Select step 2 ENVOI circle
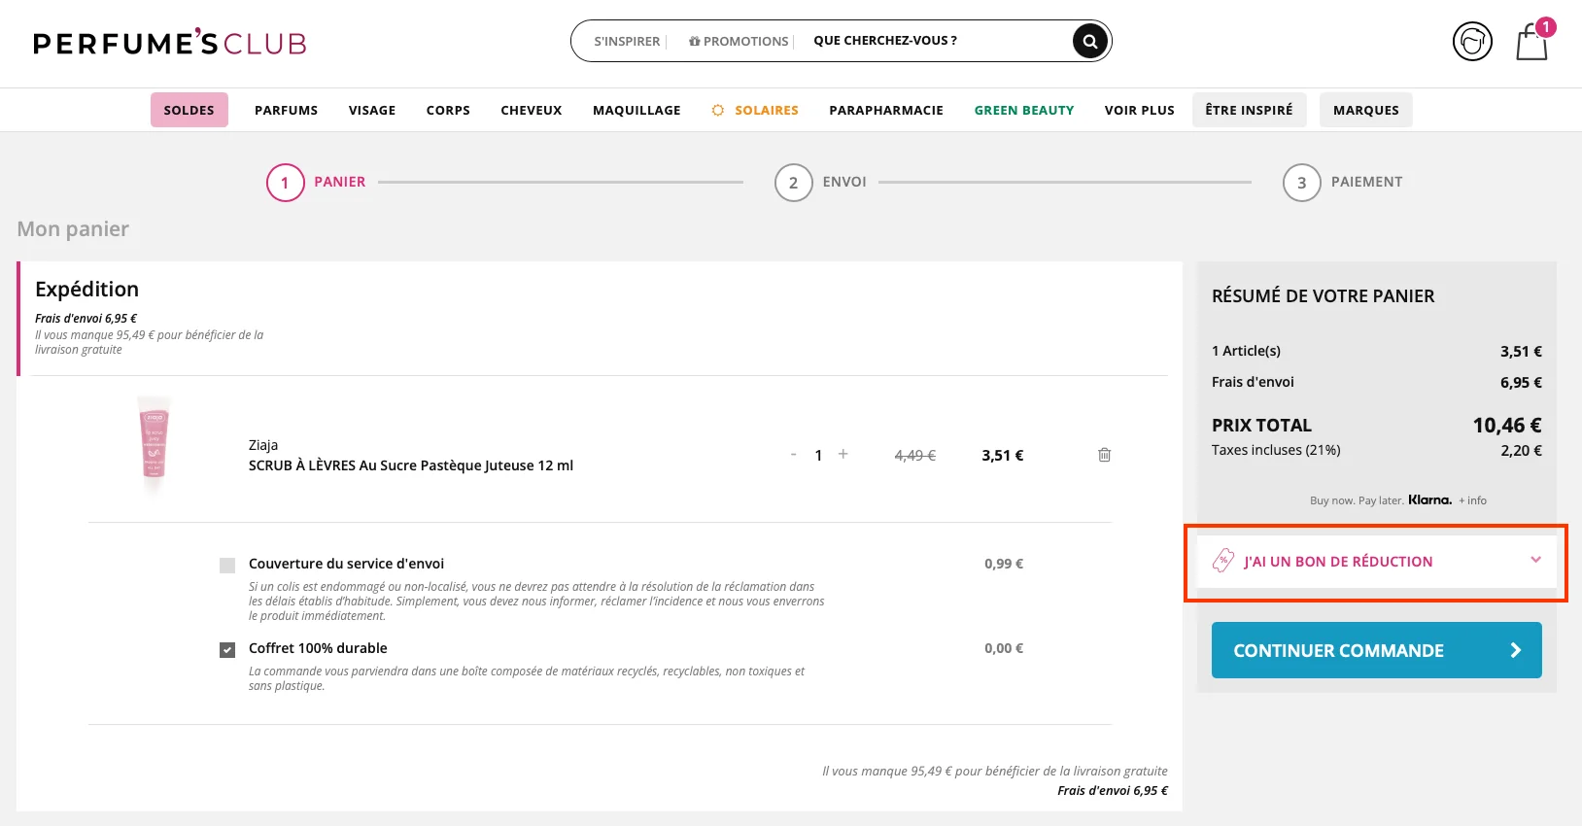The height and width of the screenshot is (826, 1582). [x=793, y=182]
